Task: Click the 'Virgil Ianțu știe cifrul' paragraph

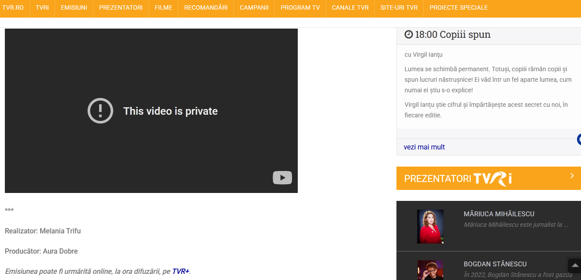Action: coord(486,110)
